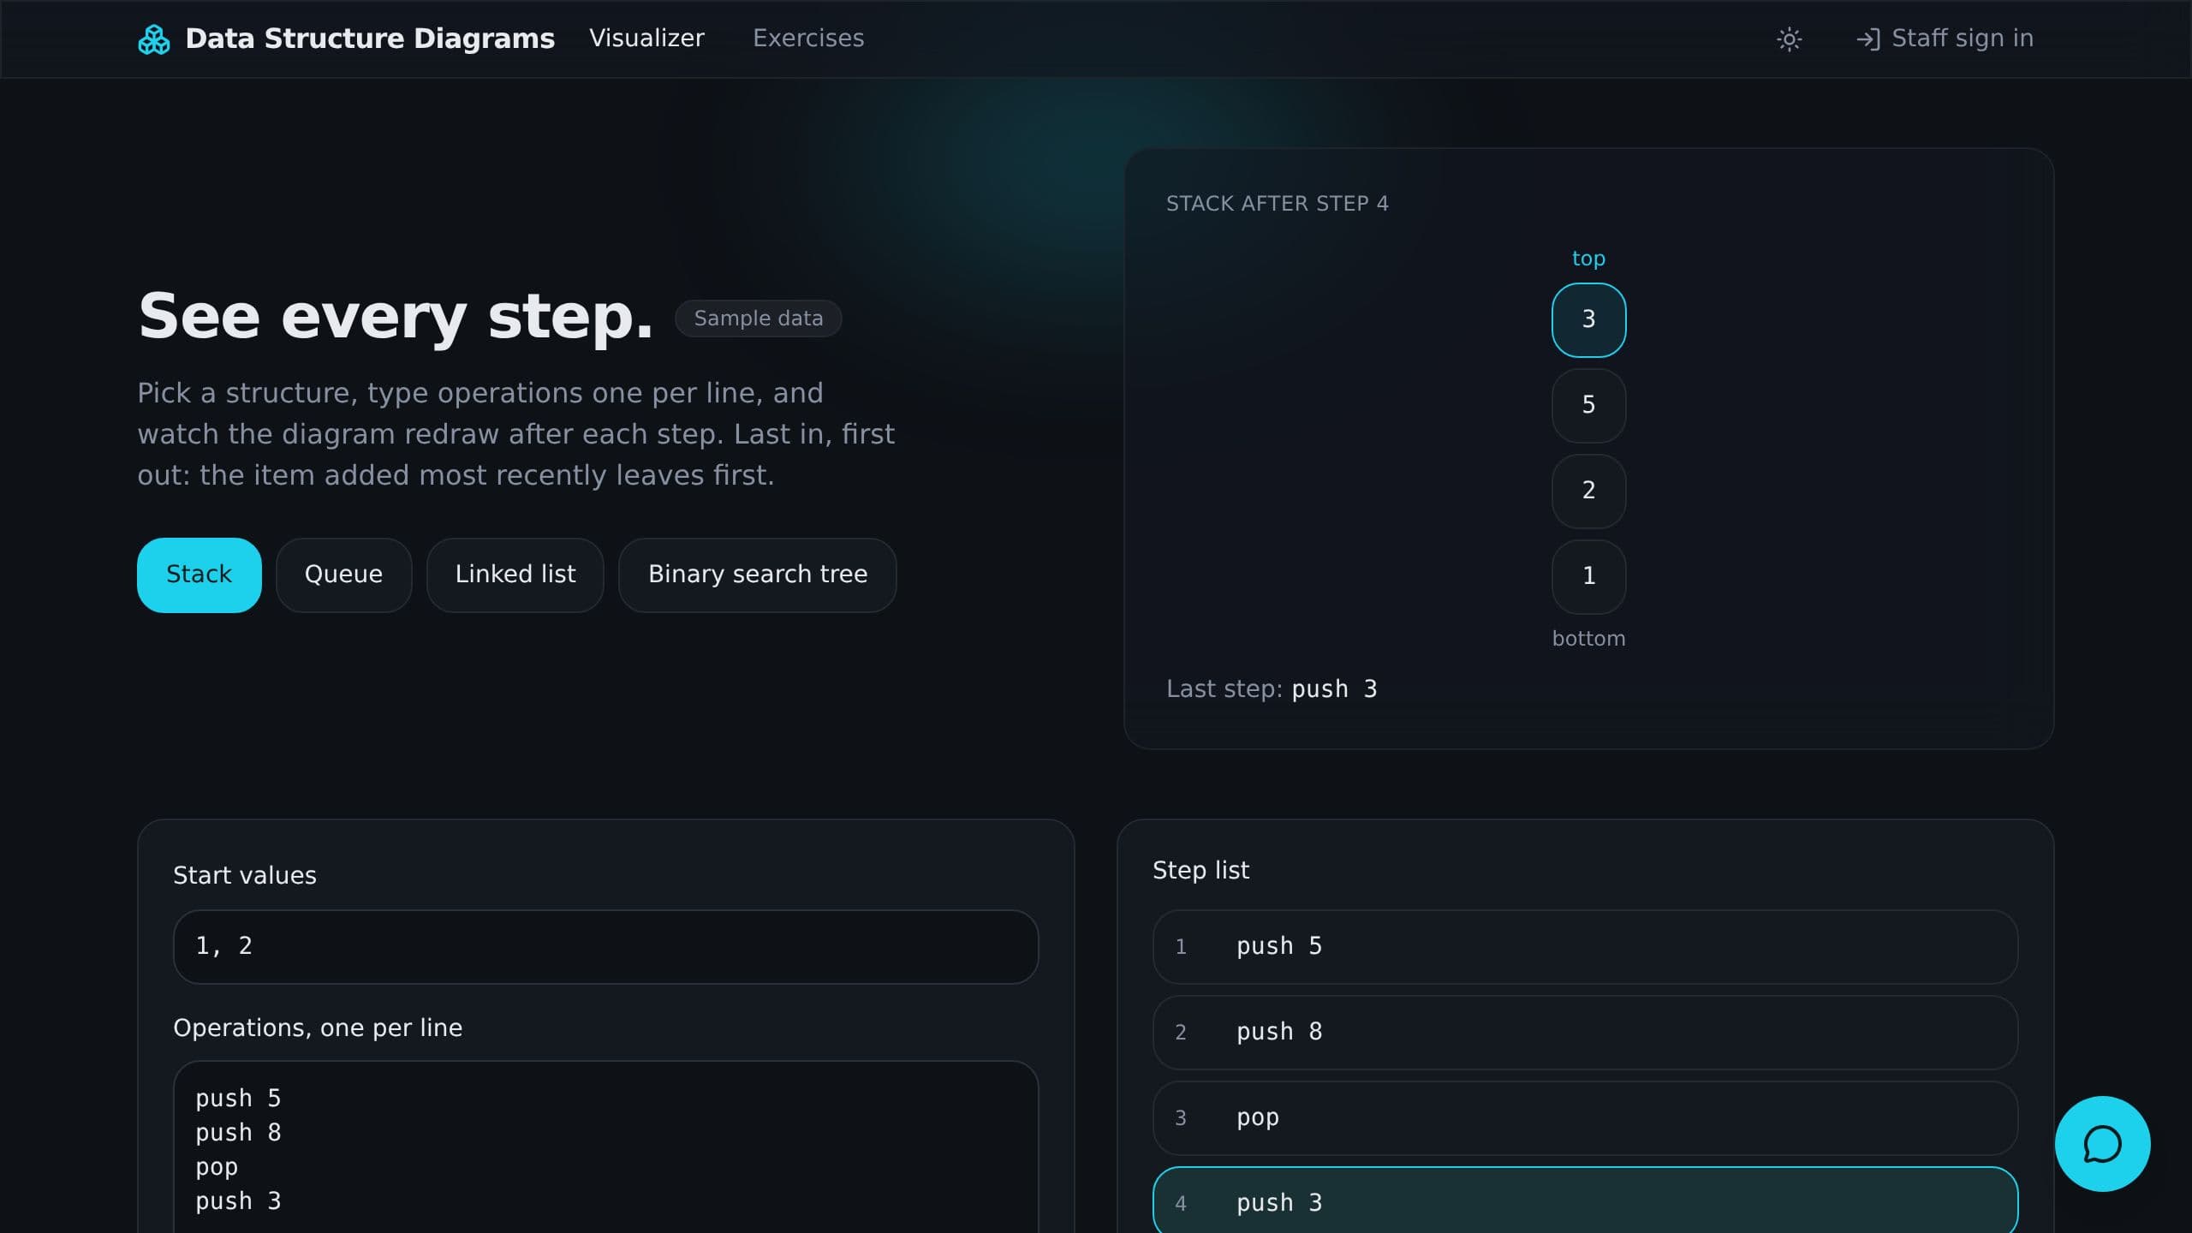Click the 'top' label above the stack
This screenshot has width=2192, height=1233.
point(1588,259)
